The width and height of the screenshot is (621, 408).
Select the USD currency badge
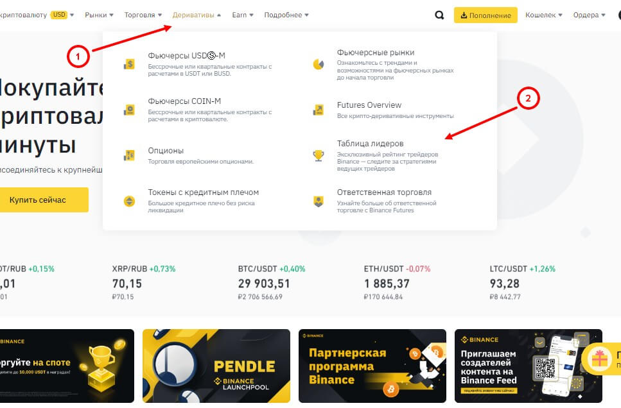coord(59,15)
